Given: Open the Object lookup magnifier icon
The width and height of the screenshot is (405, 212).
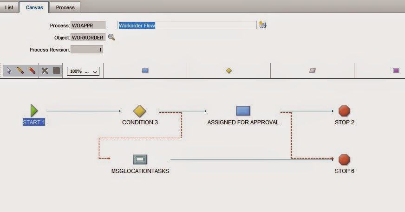Looking at the screenshot, I should click(111, 37).
